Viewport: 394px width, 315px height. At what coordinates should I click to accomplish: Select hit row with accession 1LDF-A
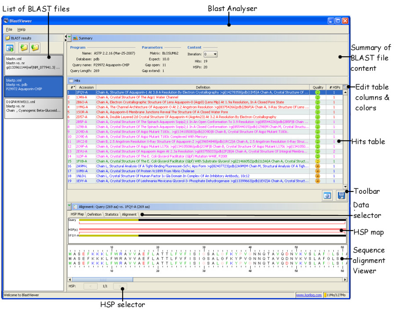(205, 156)
